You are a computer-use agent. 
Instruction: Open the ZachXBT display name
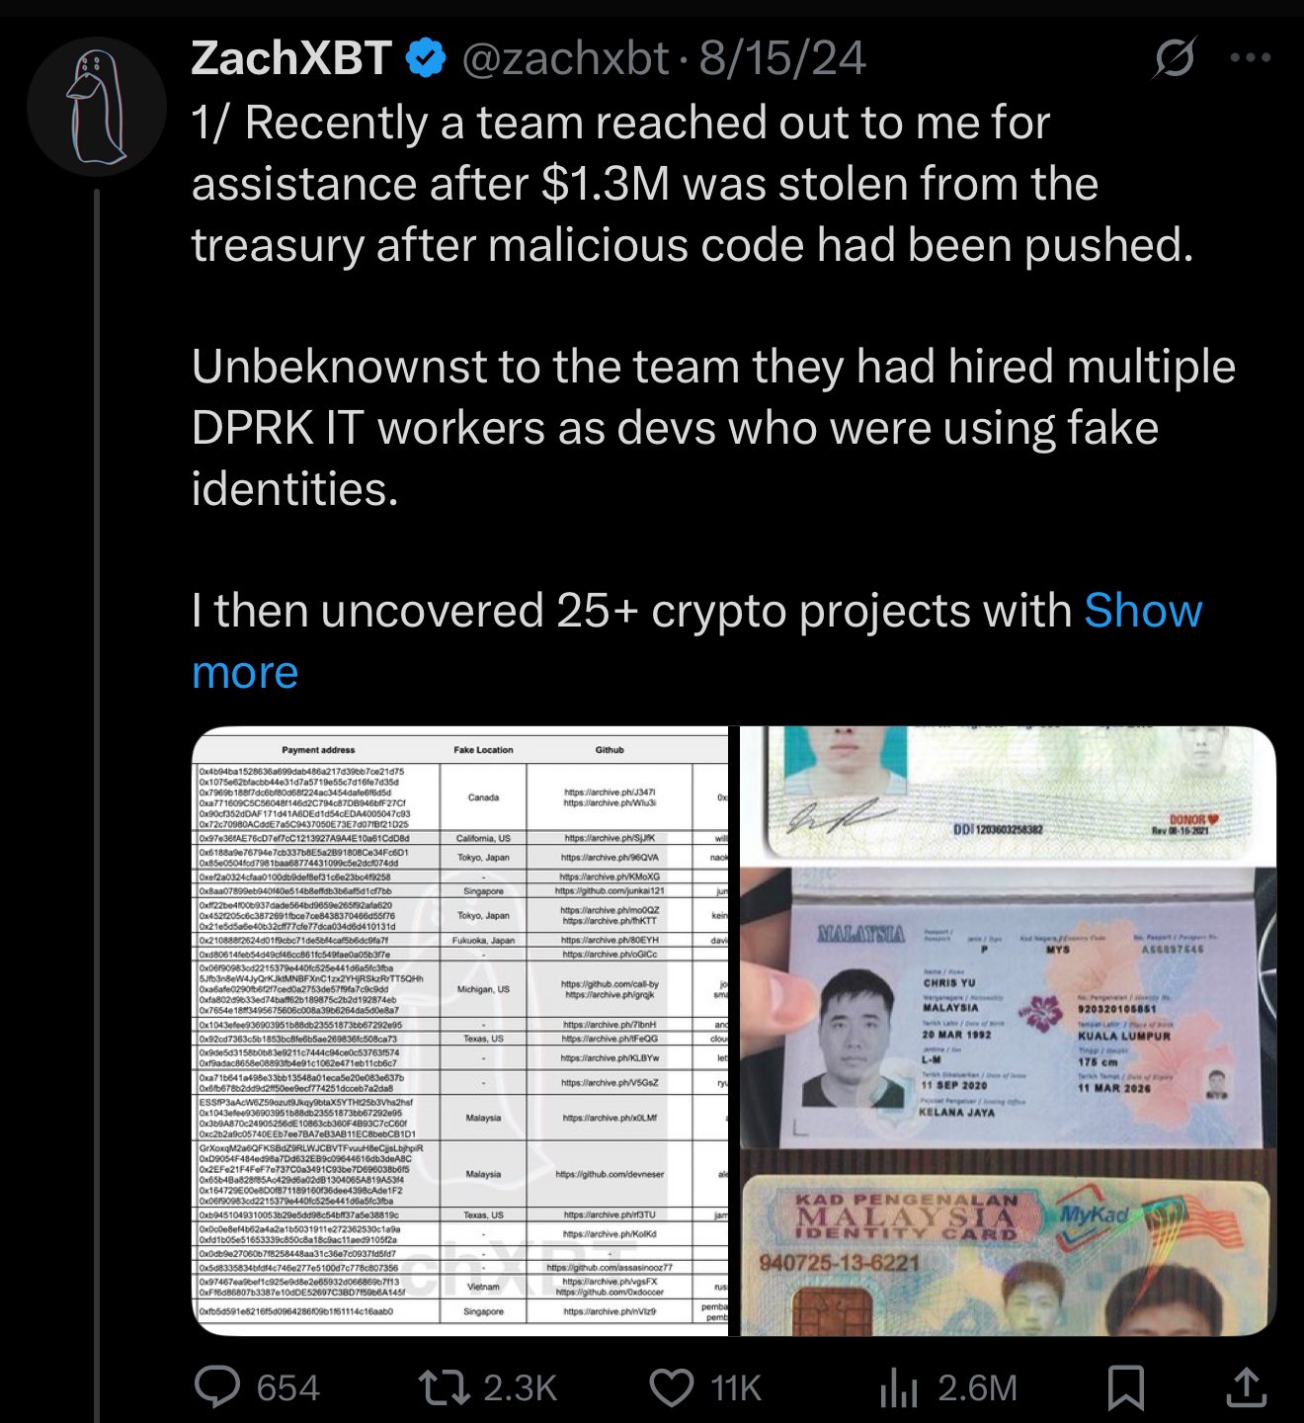click(x=292, y=58)
